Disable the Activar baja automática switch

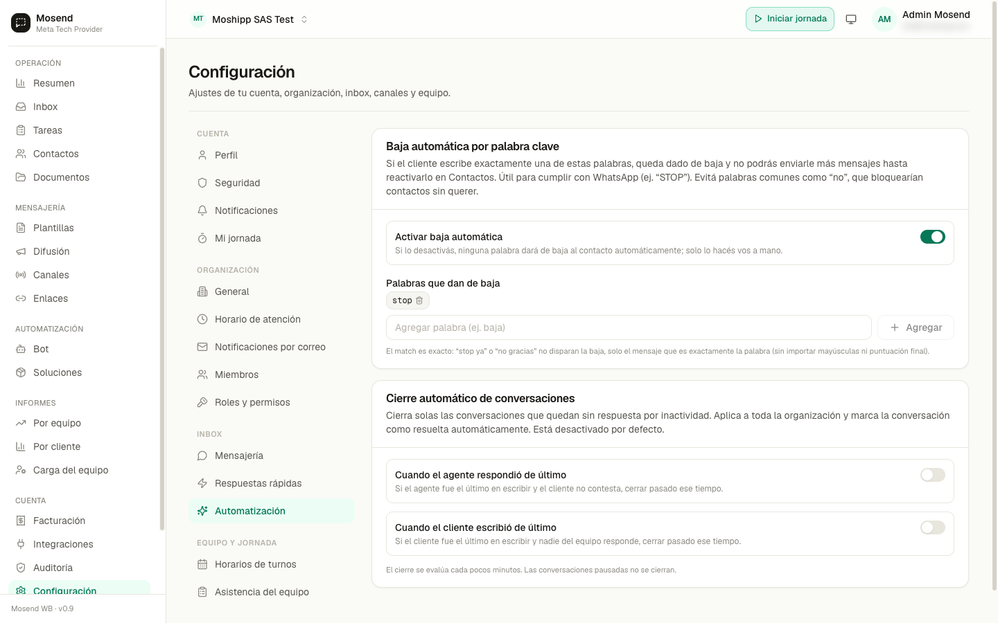click(933, 237)
